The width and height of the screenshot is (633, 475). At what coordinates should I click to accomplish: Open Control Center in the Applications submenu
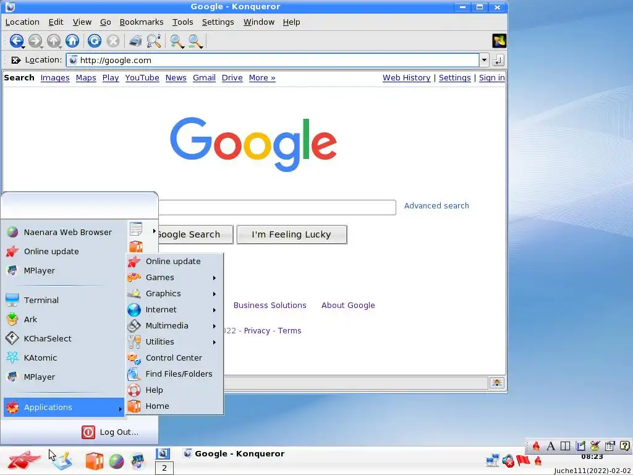point(174,358)
